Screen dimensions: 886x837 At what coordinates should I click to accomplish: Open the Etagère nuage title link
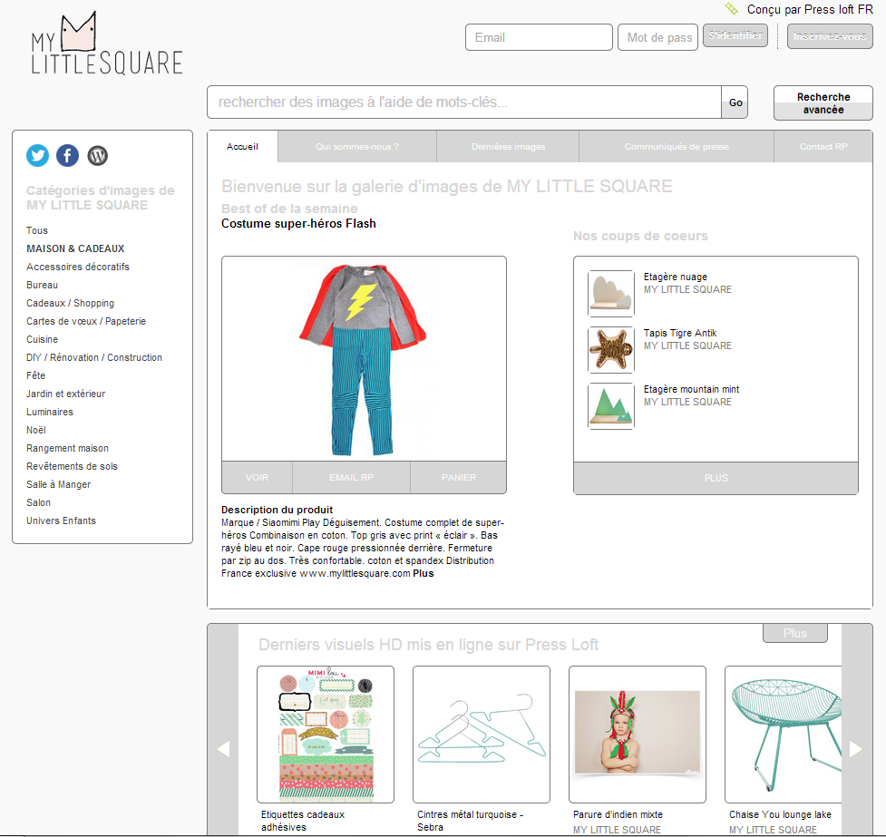(676, 277)
